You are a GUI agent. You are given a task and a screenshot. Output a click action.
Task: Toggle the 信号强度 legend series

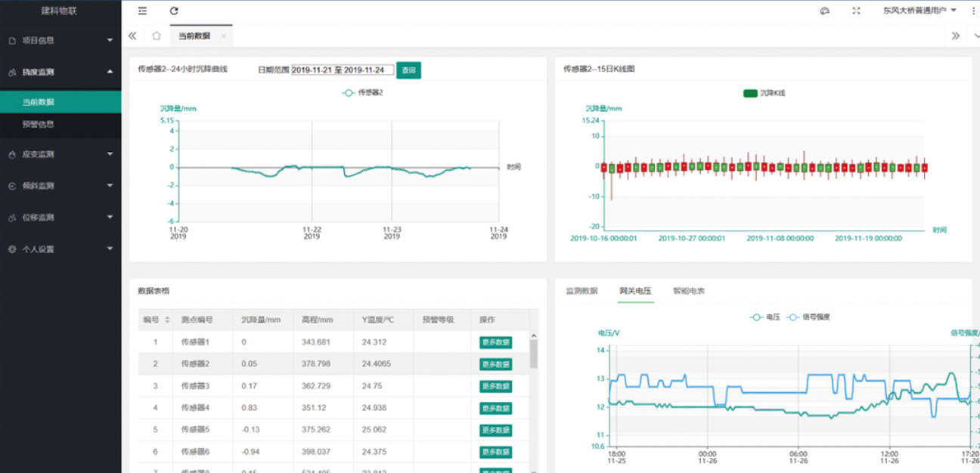pyautogui.click(x=808, y=317)
